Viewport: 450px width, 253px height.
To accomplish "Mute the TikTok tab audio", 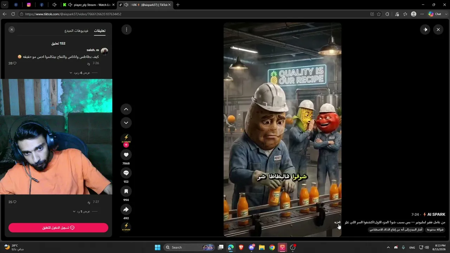I will pyautogui.click(x=126, y=5).
